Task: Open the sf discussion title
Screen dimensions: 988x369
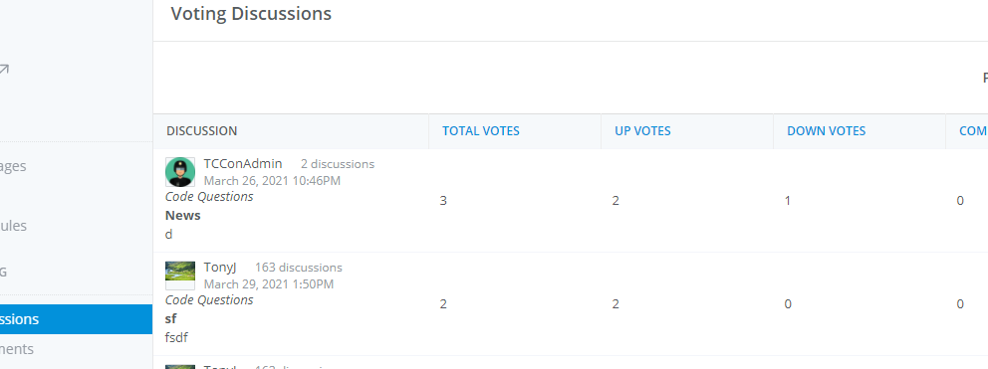Action: tap(170, 318)
